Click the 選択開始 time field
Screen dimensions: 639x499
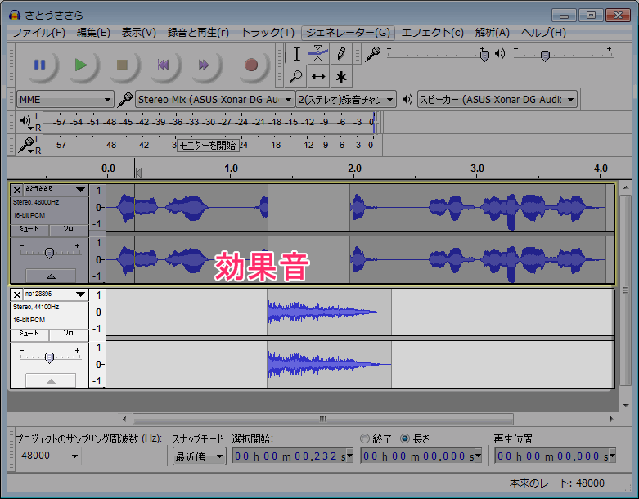point(292,456)
